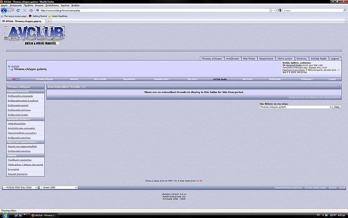The height and width of the screenshot is (218, 348).
Task: Switch to the AVClub Radio tab
Action: (319, 58)
